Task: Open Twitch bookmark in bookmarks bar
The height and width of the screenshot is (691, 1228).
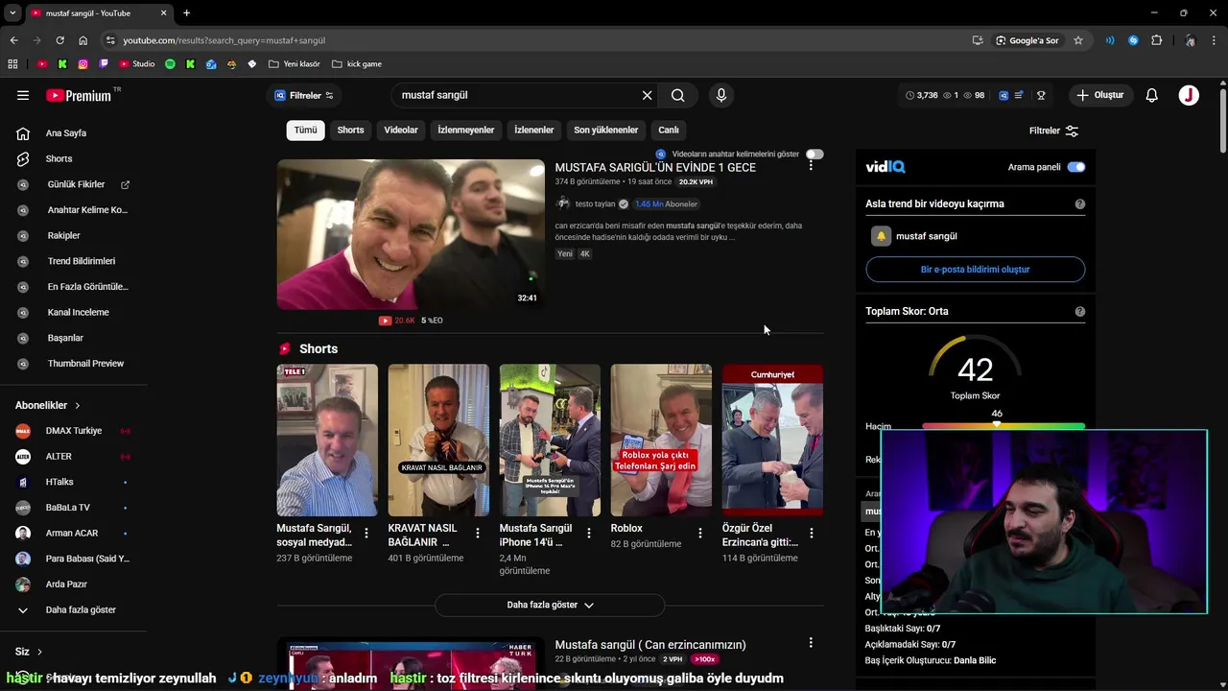Action: [104, 64]
